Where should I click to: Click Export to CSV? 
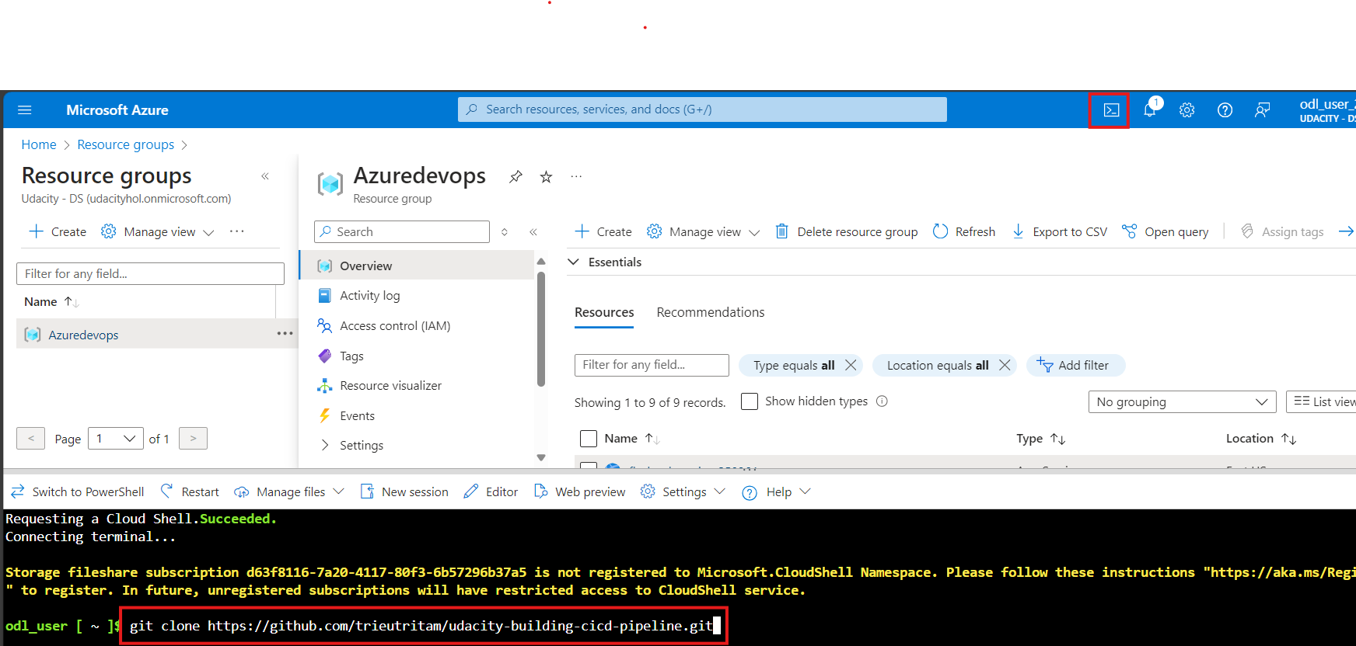(x=1059, y=231)
